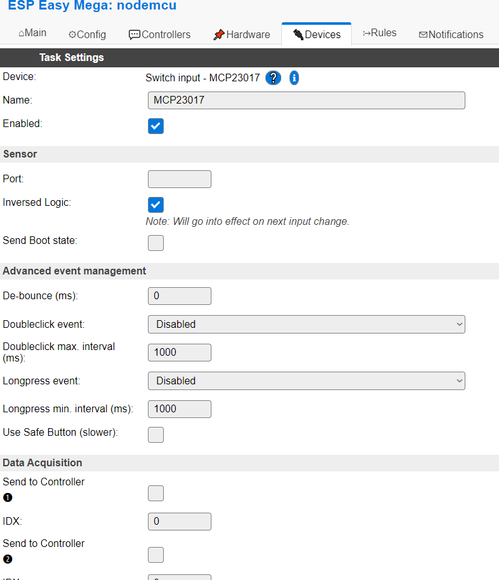Screen dimensions: 499x580
Task: Click the ESP Easy Mega: nodemcu title
Action: point(92,5)
